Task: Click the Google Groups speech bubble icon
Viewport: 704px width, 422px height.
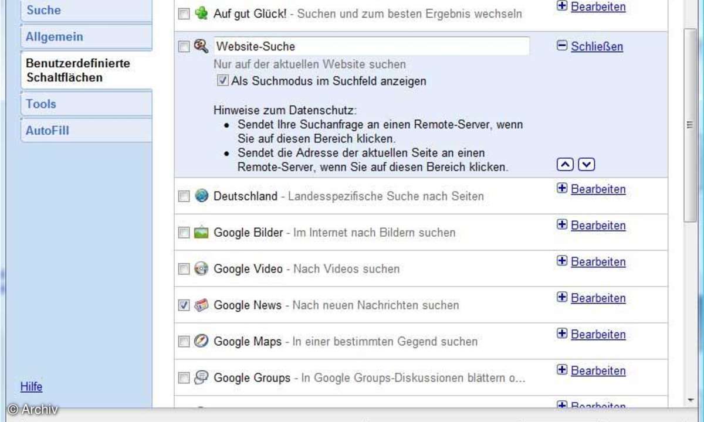Action: [201, 377]
